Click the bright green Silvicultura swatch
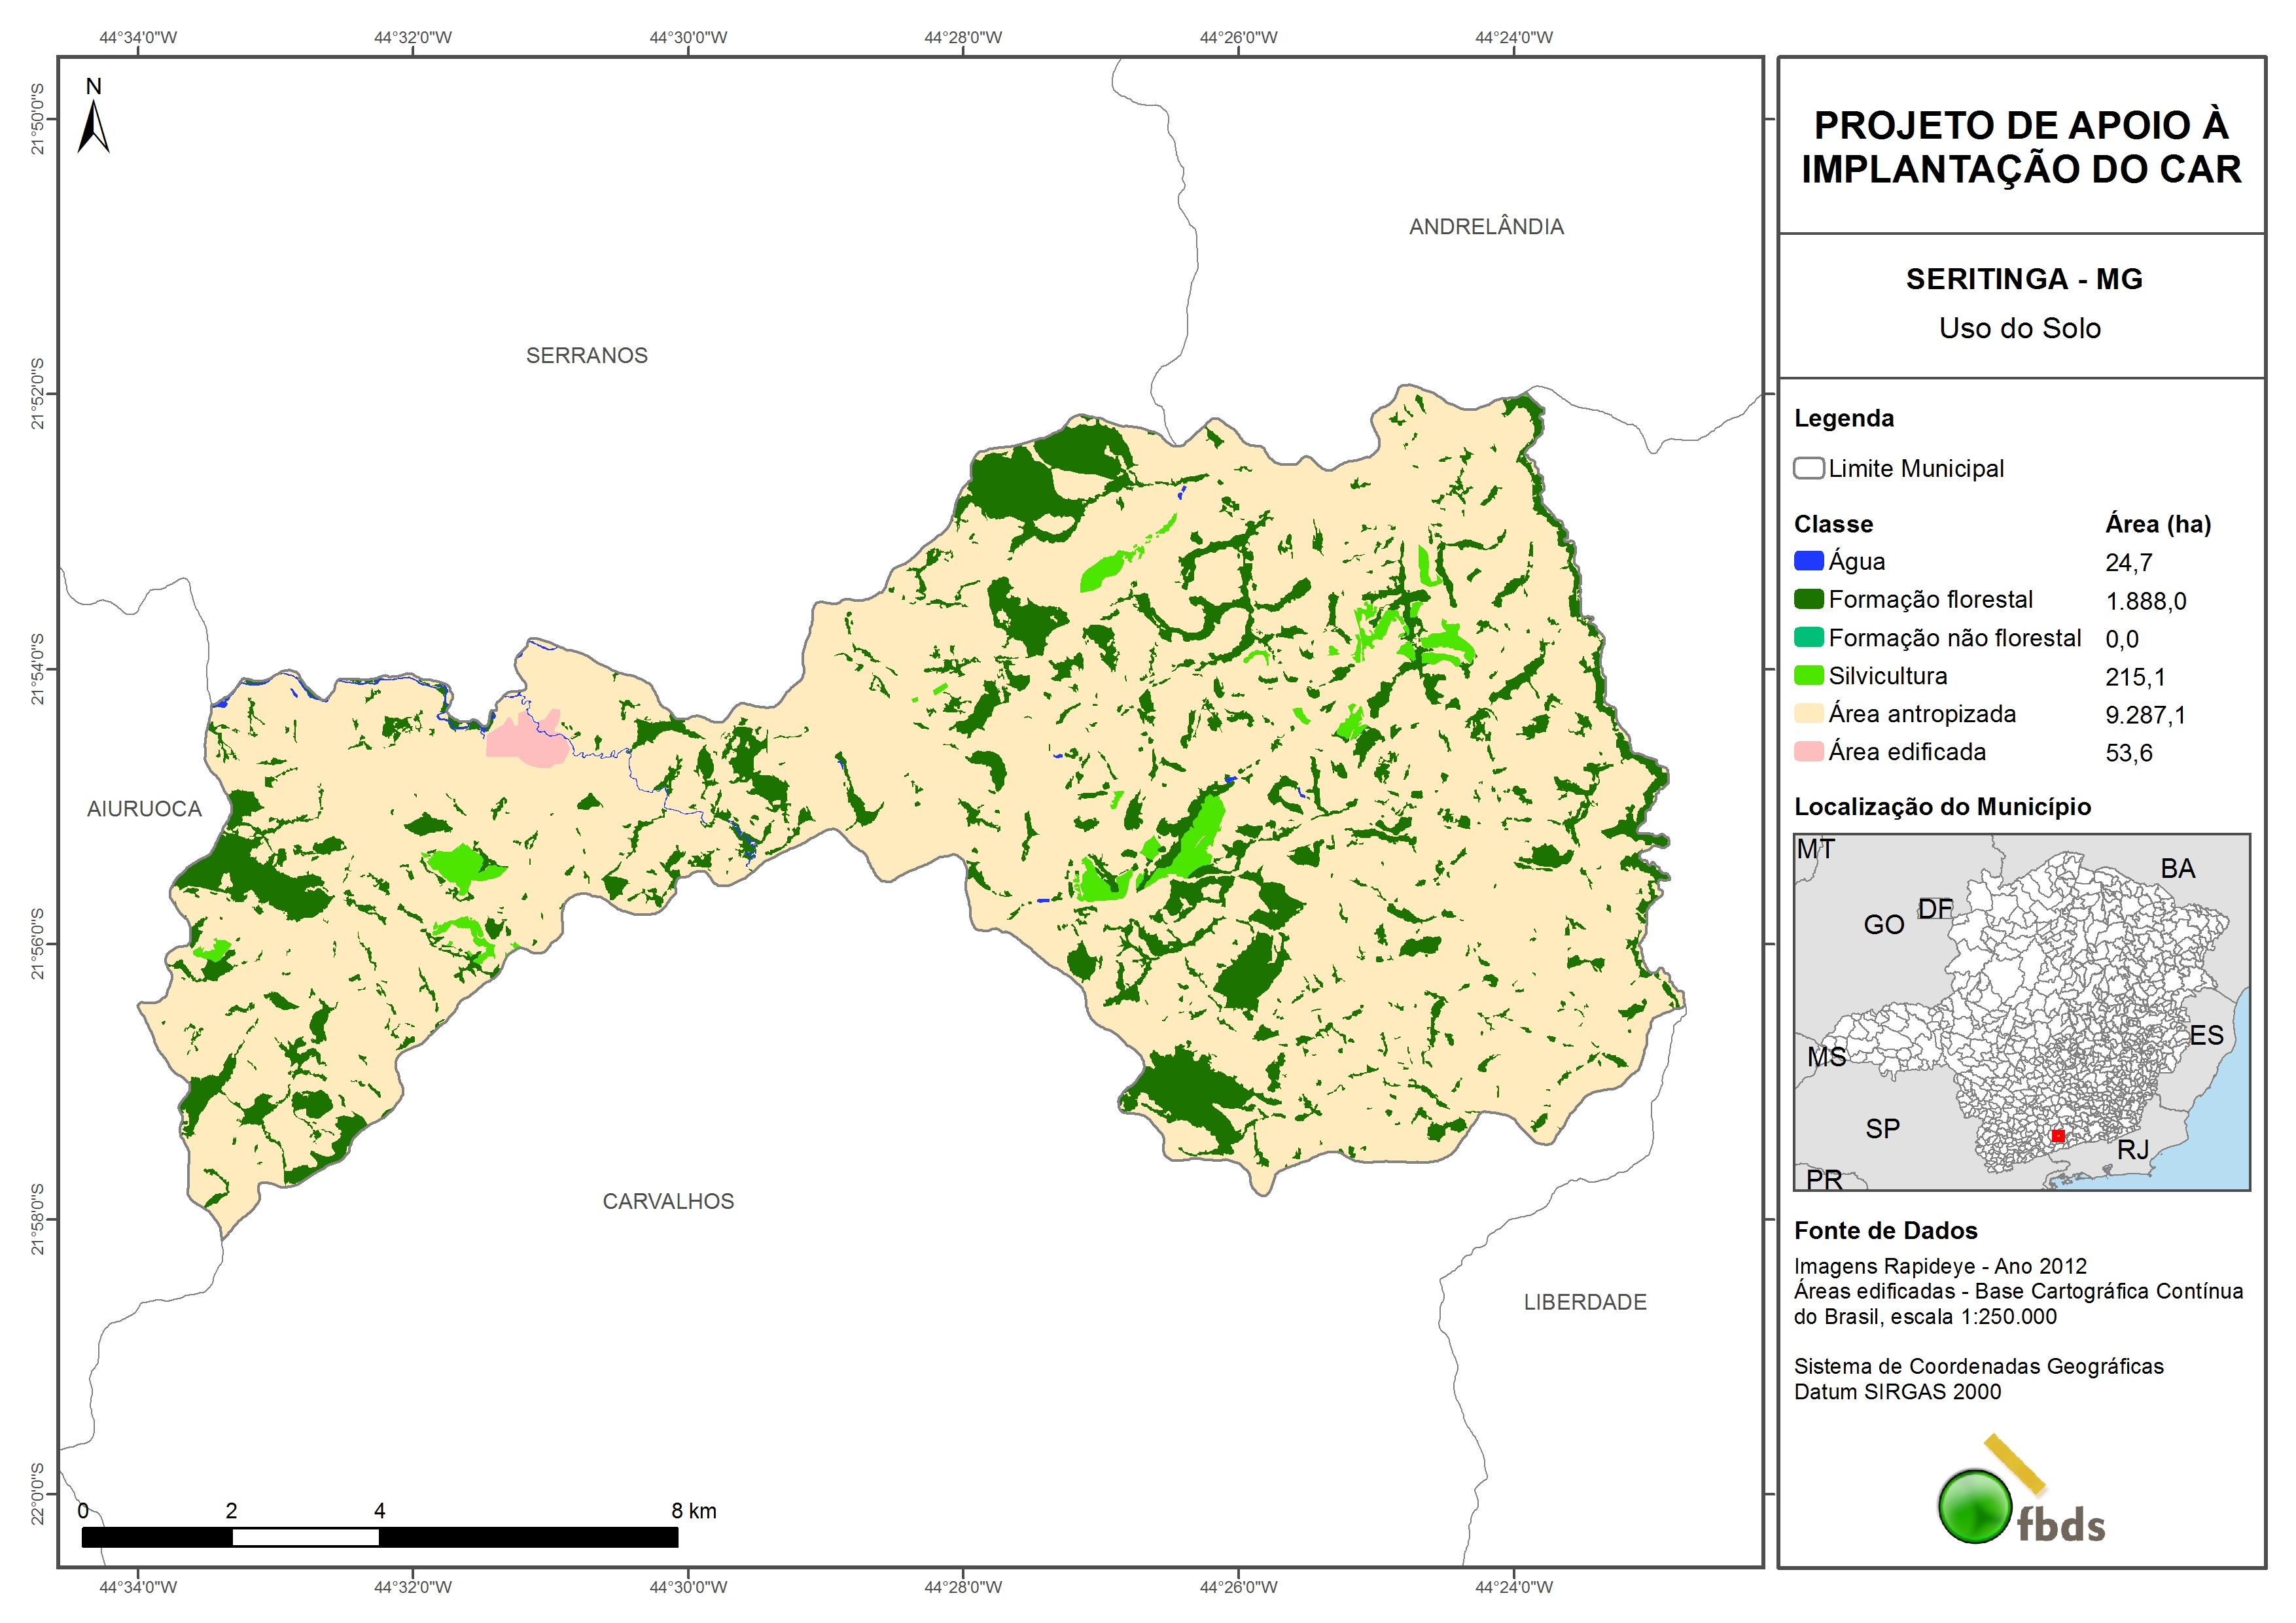The width and height of the screenshot is (2296, 1623). tap(1808, 675)
